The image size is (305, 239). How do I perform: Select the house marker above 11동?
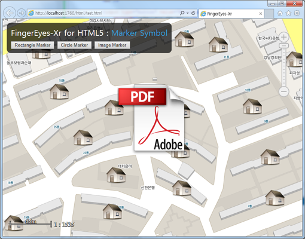218,45
